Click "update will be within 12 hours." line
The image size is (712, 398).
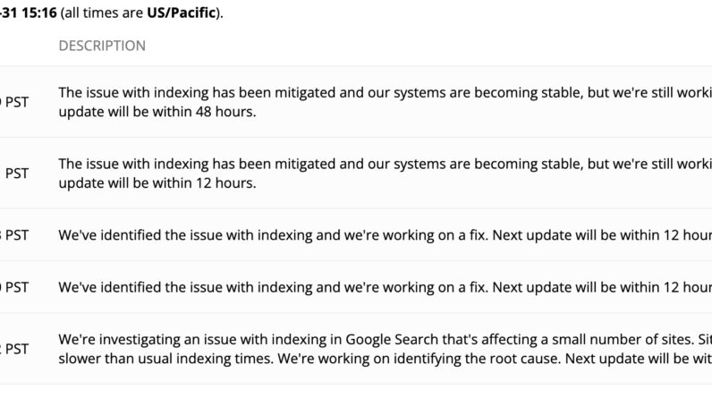[157, 183]
